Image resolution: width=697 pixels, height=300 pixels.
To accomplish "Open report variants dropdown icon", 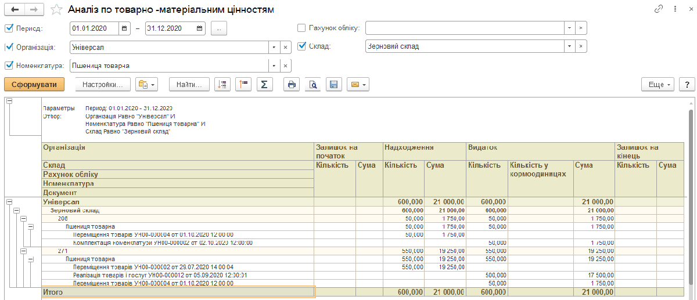I will pyautogui.click(x=146, y=85).
